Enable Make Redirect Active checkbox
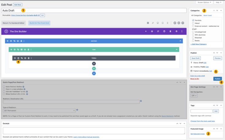 (4, 87)
